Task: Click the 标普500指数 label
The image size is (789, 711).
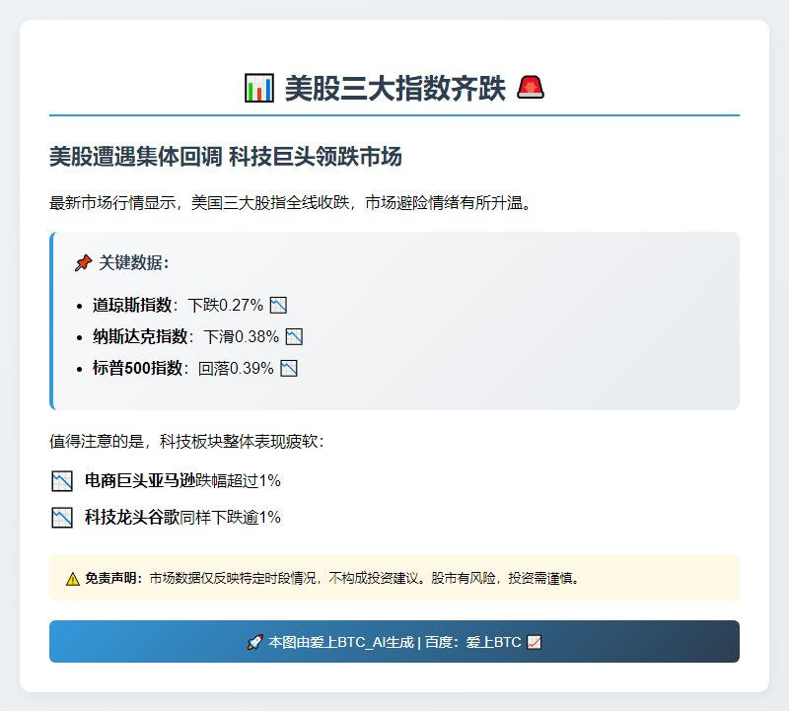Action: coord(137,369)
